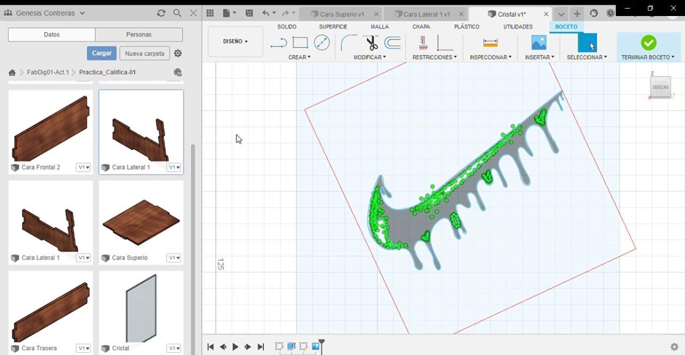
Task: Click the green Terminar Boceto checkmark
Action: (x=649, y=42)
